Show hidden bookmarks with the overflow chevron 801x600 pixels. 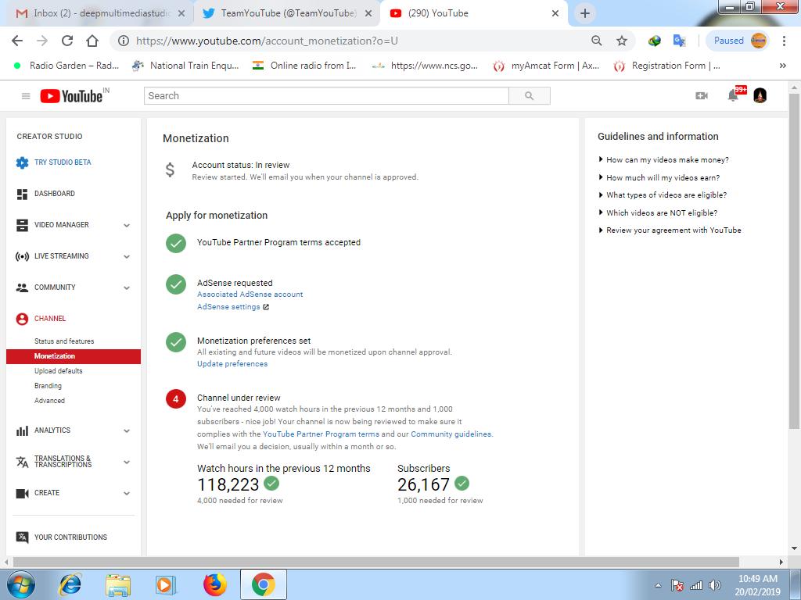(x=782, y=66)
